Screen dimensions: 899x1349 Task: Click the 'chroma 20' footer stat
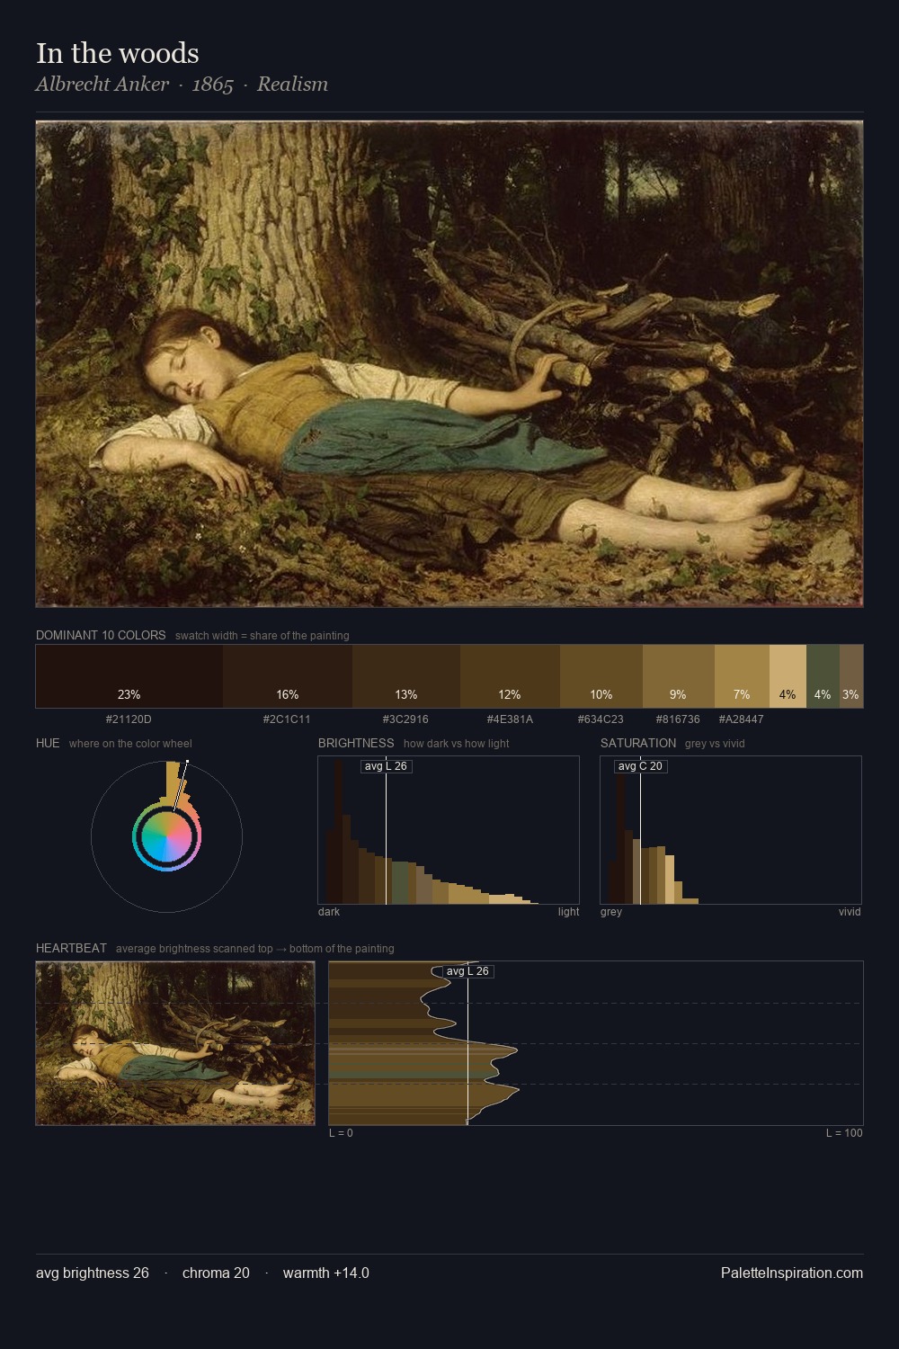tap(216, 1273)
